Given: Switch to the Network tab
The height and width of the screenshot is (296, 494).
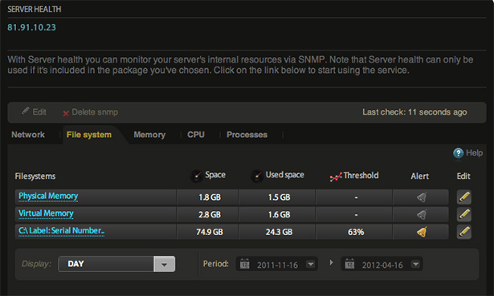Looking at the screenshot, I should point(28,135).
